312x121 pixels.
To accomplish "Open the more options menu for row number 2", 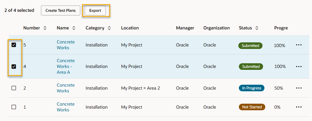I will (x=299, y=88).
